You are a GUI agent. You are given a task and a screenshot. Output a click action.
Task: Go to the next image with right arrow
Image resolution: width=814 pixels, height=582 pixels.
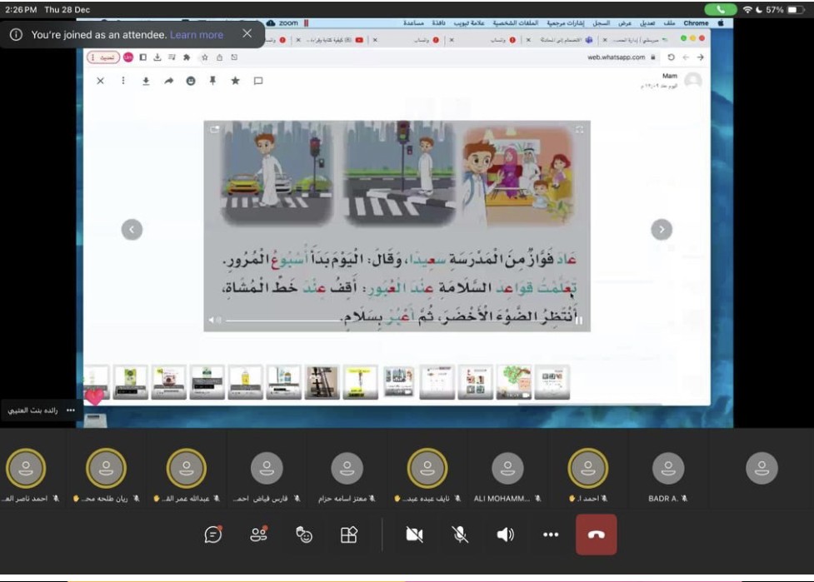[x=661, y=229]
